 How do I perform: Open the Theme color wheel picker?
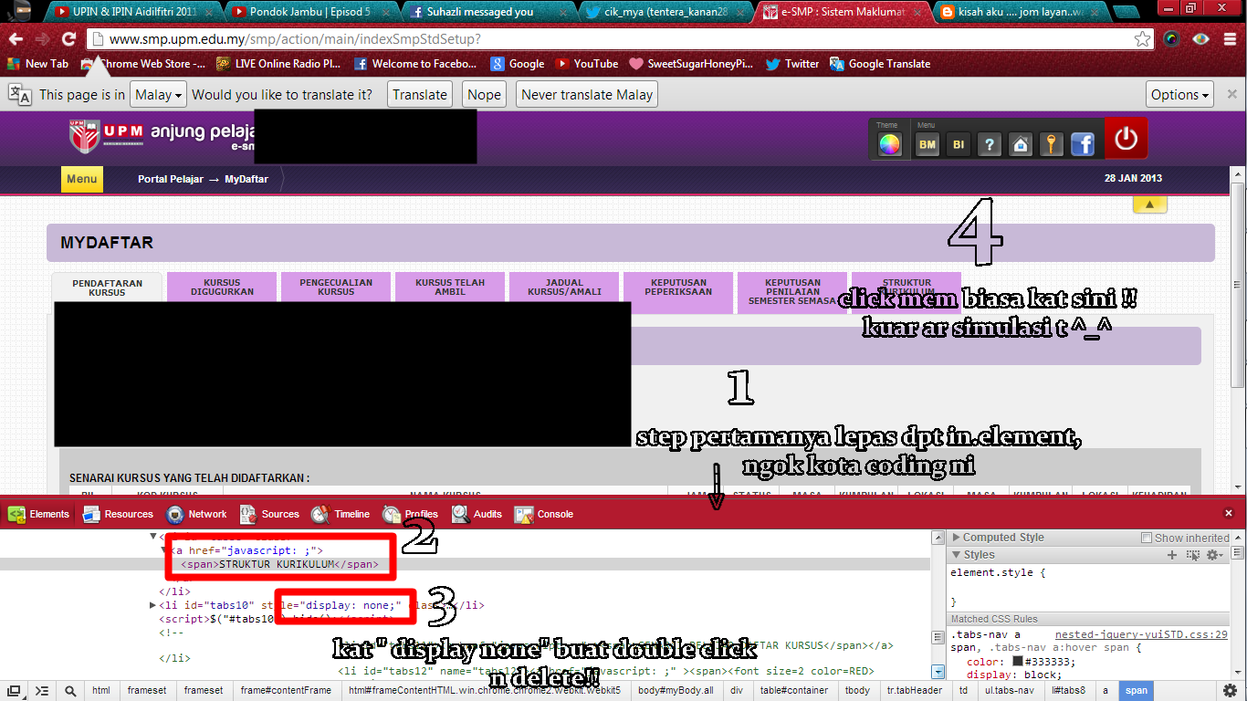click(x=889, y=144)
